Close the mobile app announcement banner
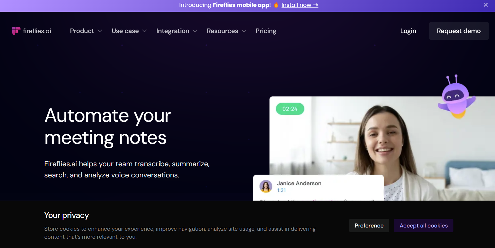Image resolution: width=495 pixels, height=248 pixels. tap(486, 5)
